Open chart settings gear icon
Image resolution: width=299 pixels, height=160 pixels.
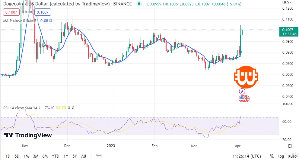(x=290, y=146)
